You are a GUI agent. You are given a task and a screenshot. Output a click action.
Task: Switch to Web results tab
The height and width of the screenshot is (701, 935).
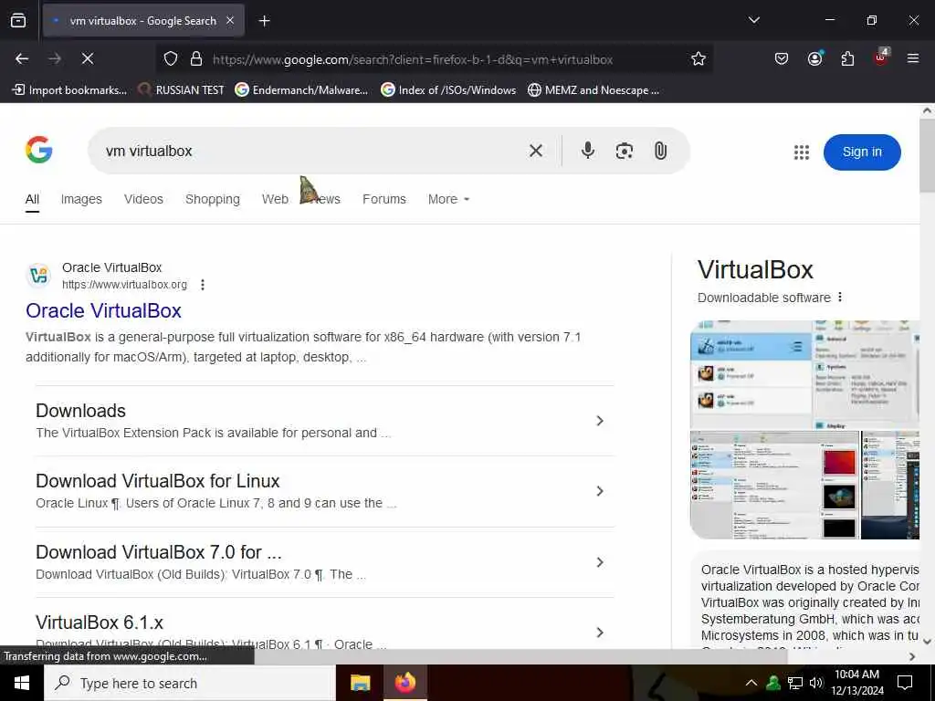coord(275,199)
